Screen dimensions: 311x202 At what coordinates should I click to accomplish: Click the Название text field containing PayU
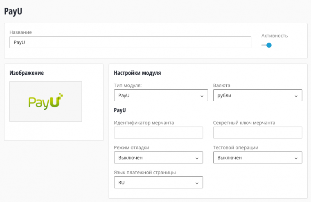[x=130, y=42]
